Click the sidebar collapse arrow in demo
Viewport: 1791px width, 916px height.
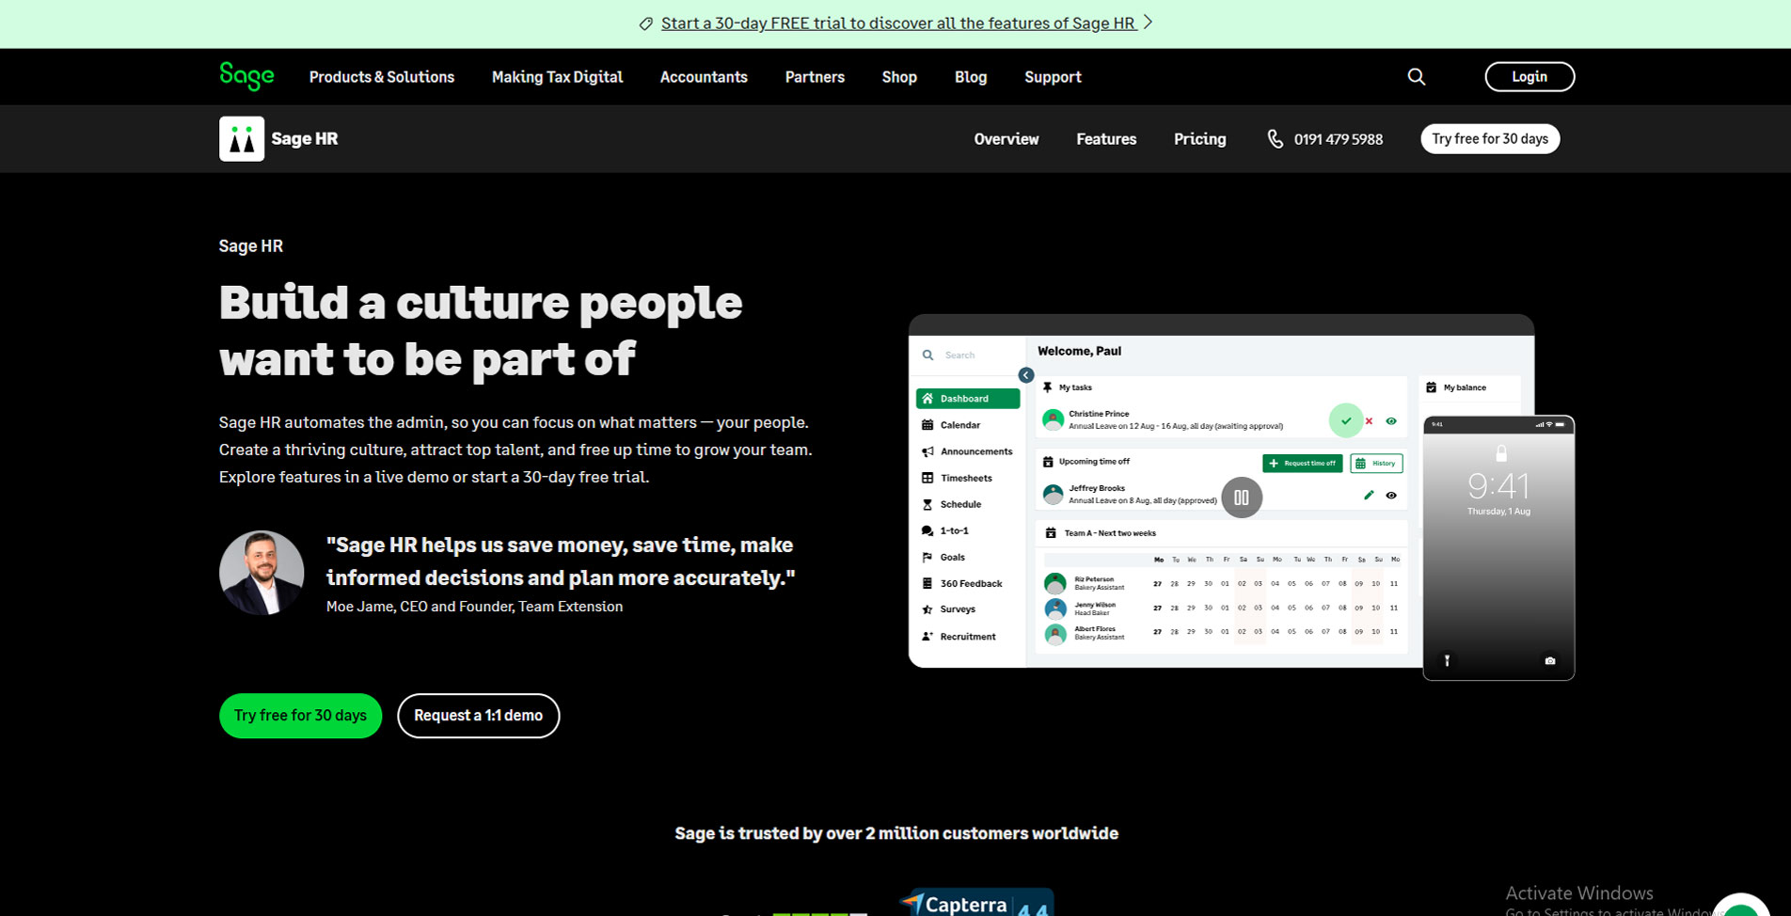[1026, 375]
